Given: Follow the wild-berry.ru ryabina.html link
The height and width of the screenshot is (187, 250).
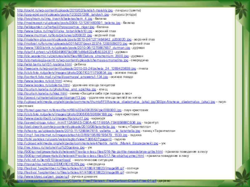Looking at the screenshot, I should click(44, 64).
